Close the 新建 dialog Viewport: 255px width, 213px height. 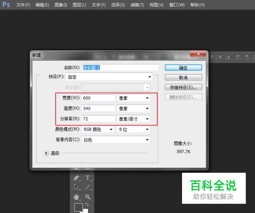pos(198,54)
